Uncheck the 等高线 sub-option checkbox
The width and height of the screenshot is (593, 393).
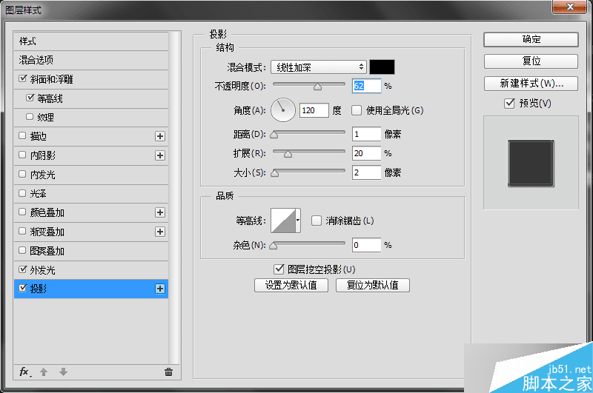[30, 98]
